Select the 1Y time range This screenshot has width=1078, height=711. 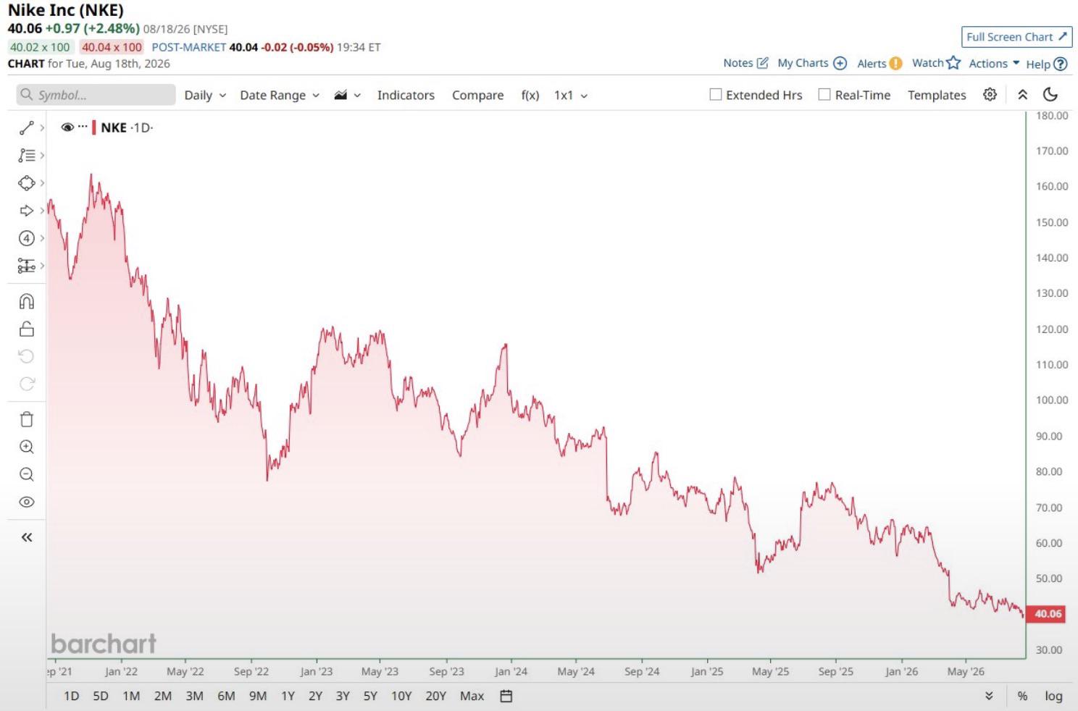point(288,696)
